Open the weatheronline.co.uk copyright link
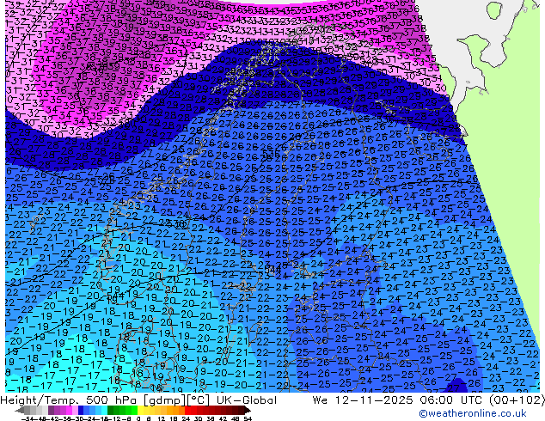Viewport: 545px width, 421px height. pos(473,413)
